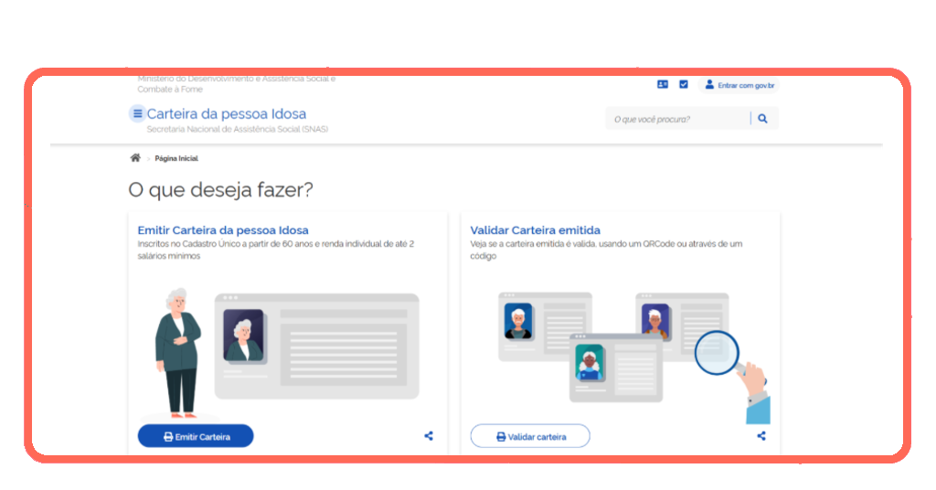Click 'Veja se a carteira emitida é válida' text

point(606,250)
